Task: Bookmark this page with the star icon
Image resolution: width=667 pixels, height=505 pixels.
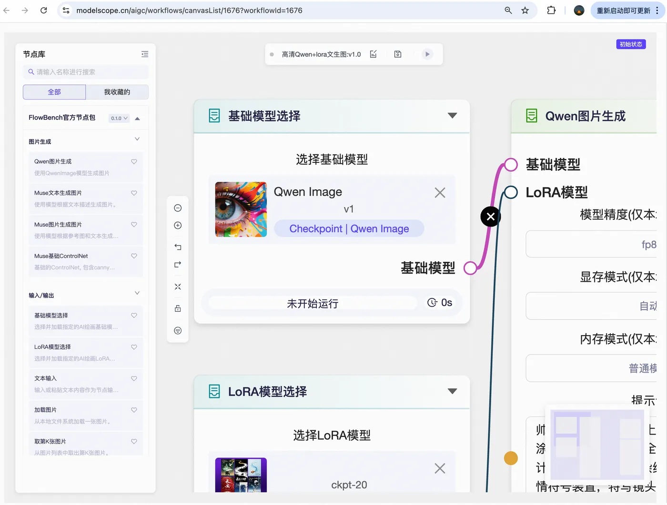Action: click(x=525, y=10)
